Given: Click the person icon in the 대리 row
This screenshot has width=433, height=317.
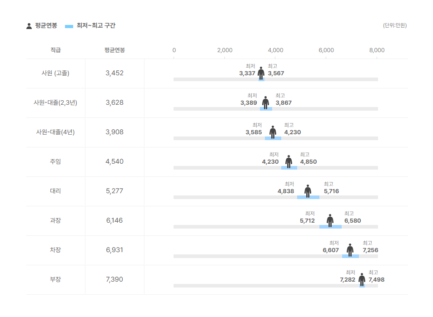Looking at the screenshot, I should (x=308, y=191).
